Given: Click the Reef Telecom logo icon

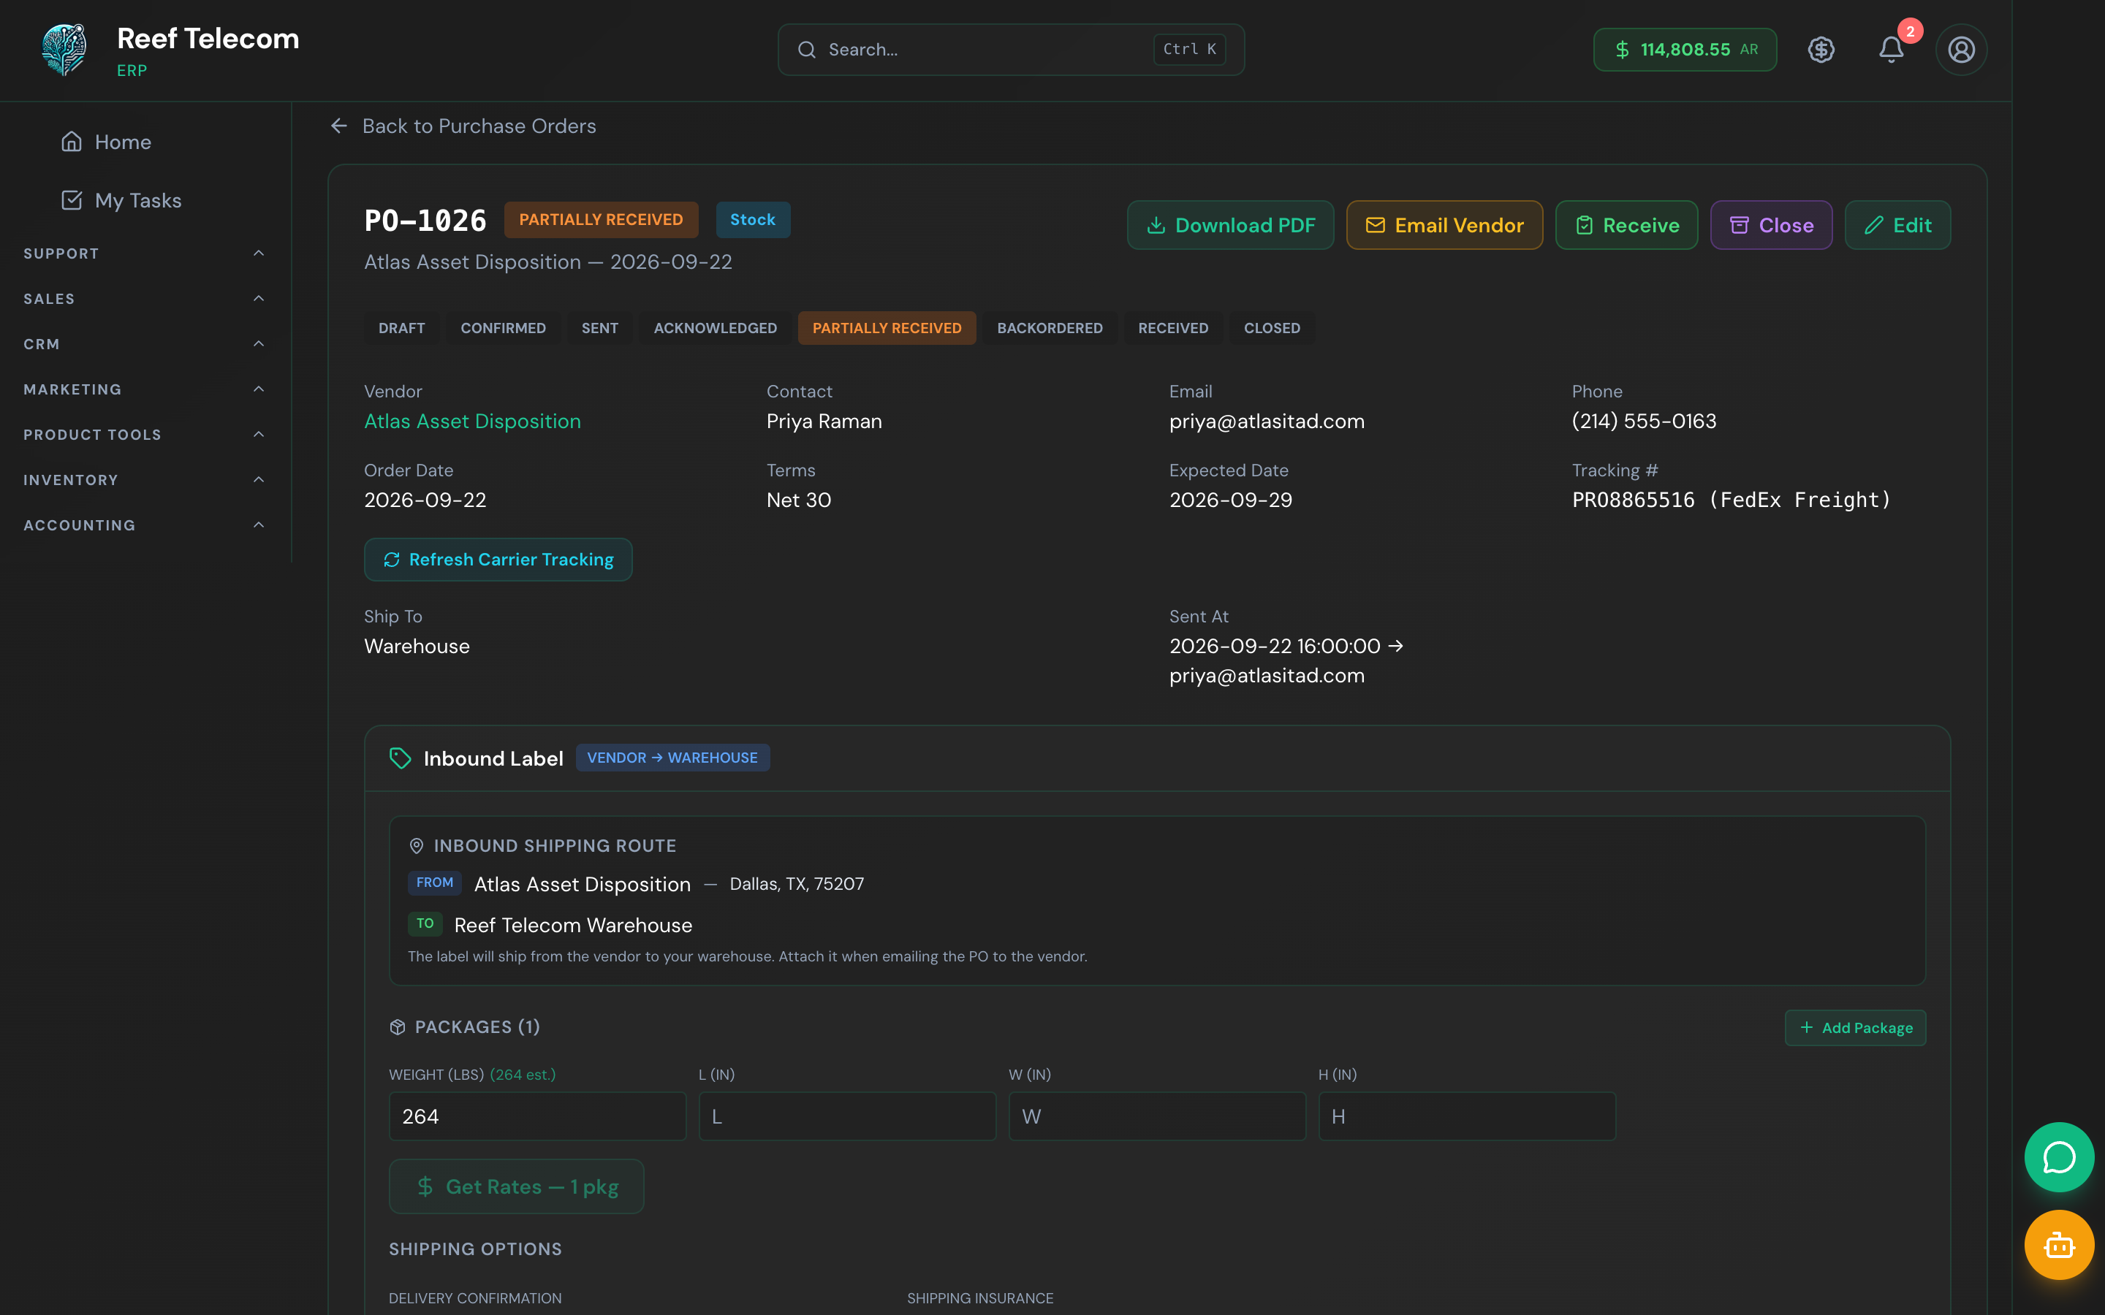Looking at the screenshot, I should click(64, 50).
